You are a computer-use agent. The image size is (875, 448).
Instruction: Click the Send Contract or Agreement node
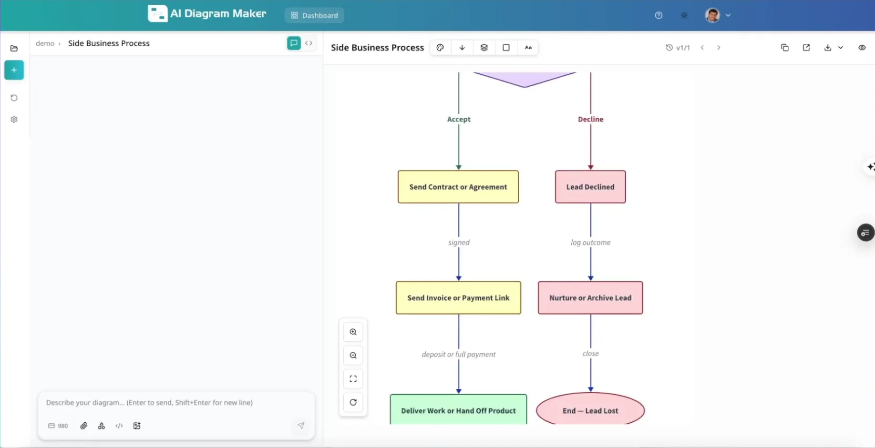(458, 186)
